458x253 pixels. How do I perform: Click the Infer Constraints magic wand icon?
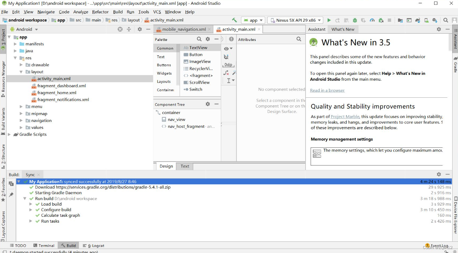(x=234, y=73)
